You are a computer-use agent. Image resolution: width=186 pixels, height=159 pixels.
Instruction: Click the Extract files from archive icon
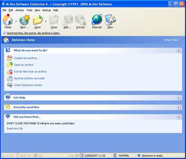tap(10, 71)
